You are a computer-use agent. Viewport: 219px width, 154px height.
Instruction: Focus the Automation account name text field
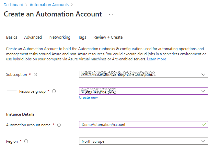(139, 125)
